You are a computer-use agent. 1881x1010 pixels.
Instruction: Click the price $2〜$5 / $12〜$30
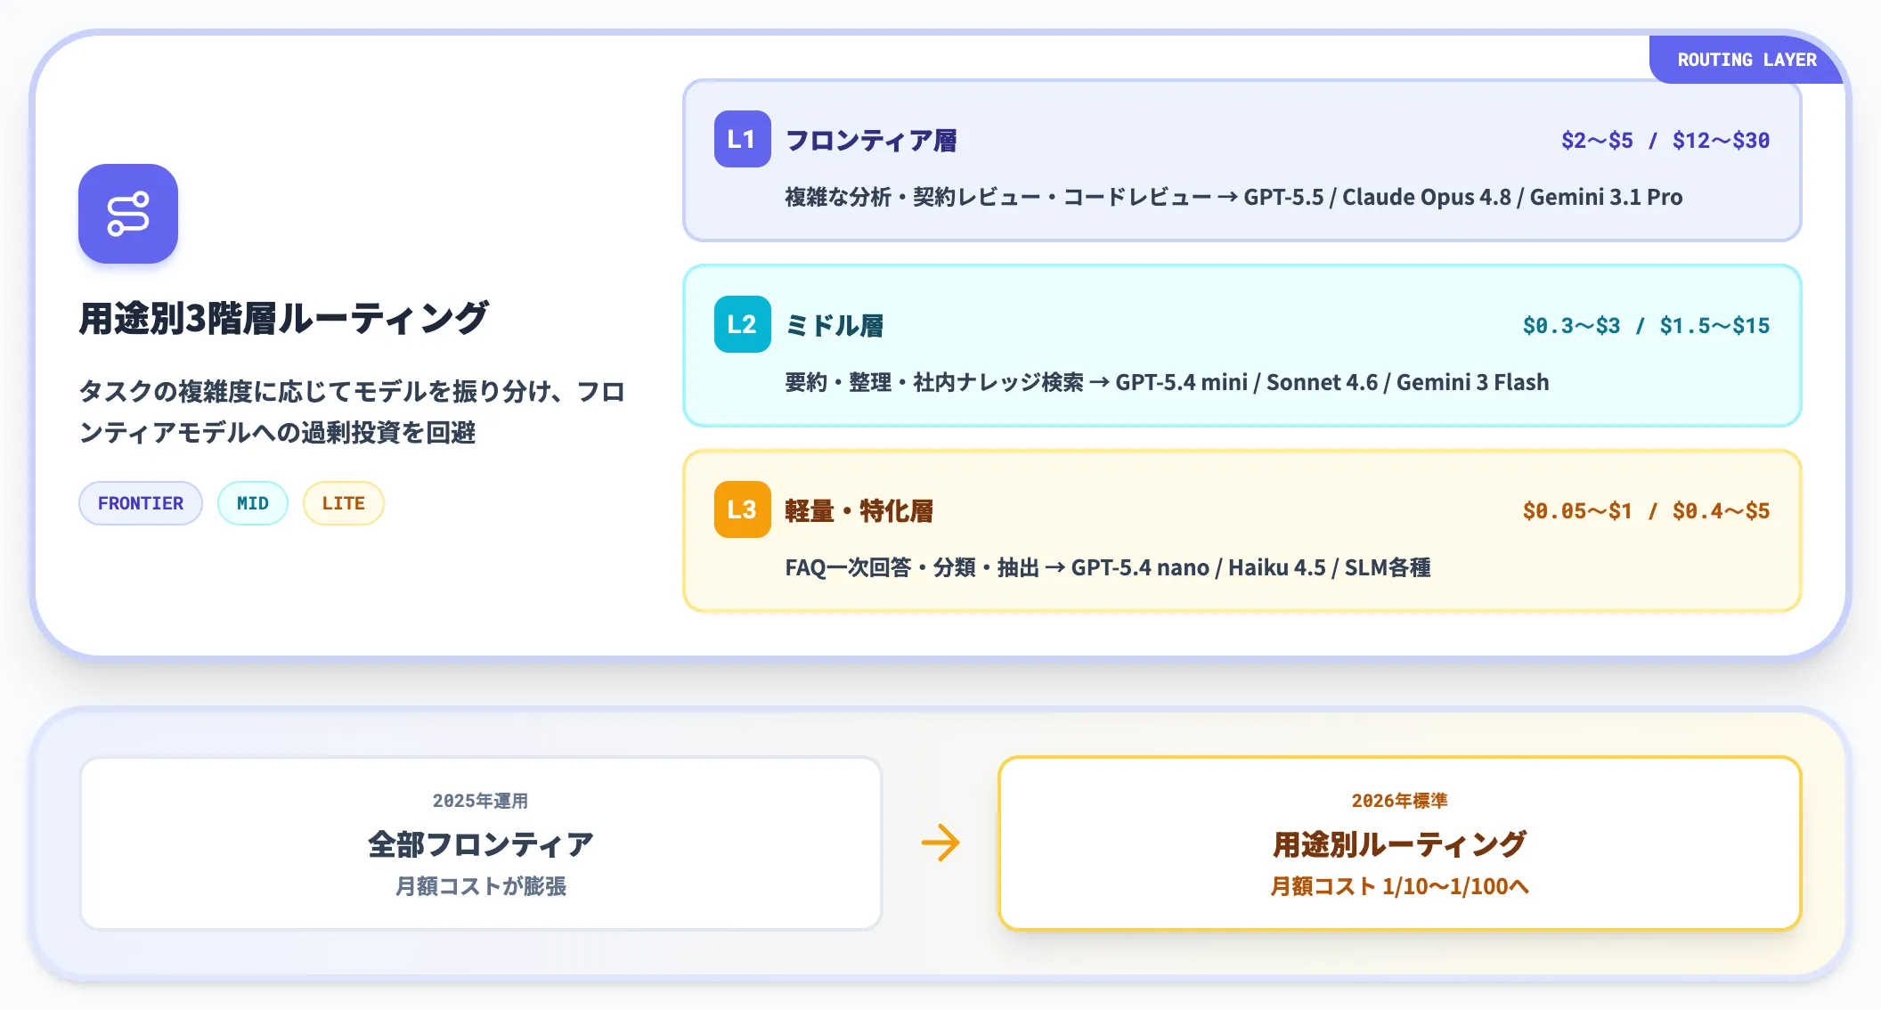1665,140
